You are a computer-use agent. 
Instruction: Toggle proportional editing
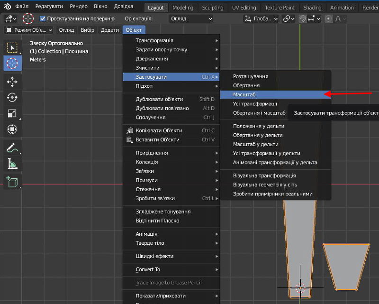point(328,18)
